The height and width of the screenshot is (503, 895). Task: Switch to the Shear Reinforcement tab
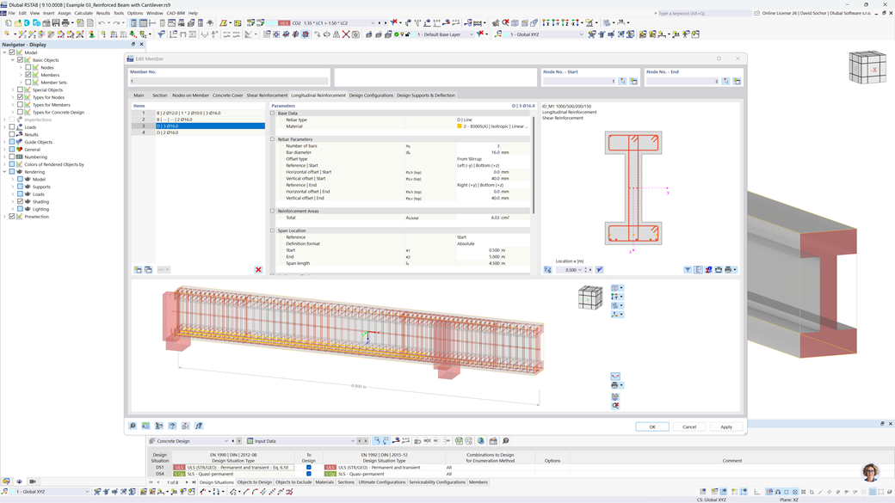point(267,95)
